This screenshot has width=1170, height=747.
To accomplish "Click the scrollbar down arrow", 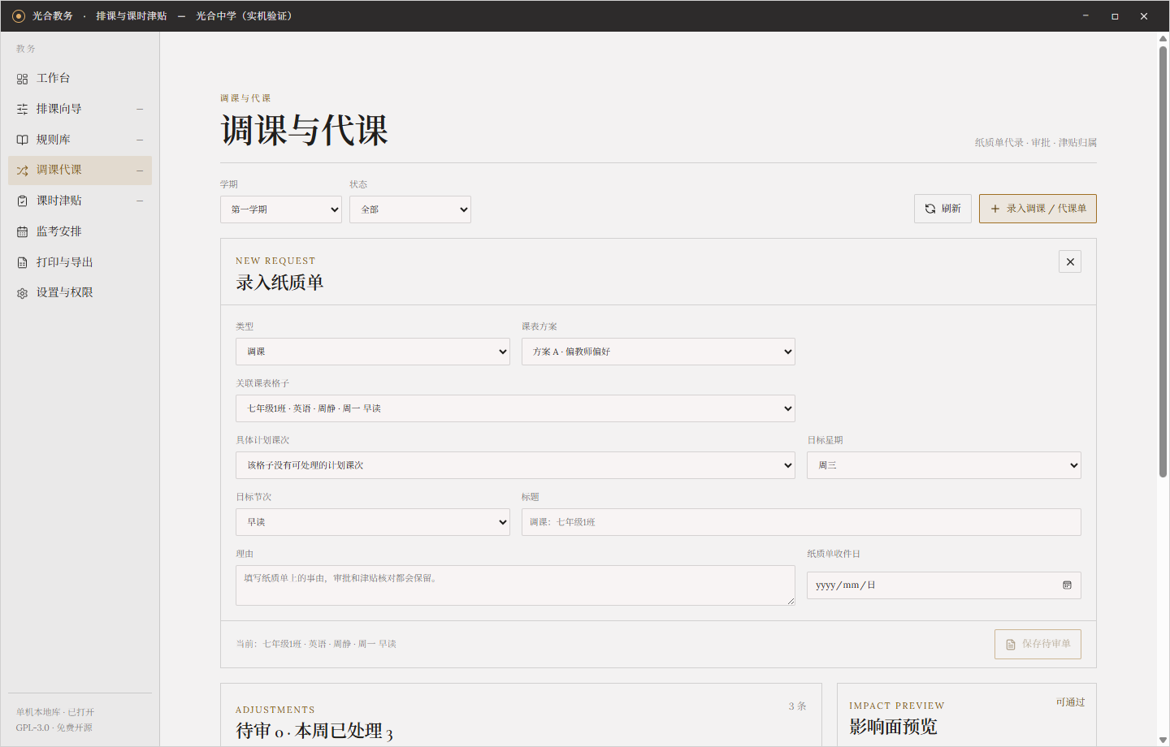I will (1163, 741).
